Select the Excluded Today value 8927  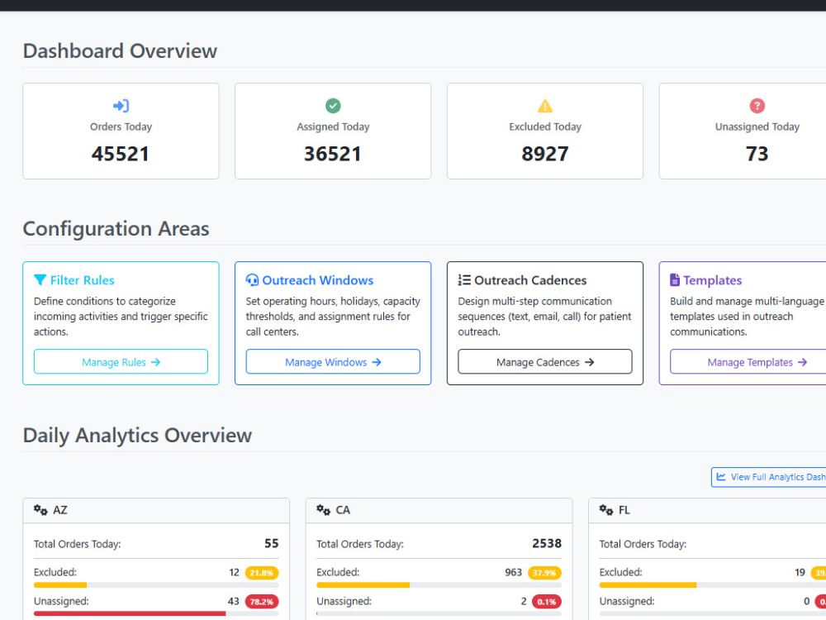point(545,154)
